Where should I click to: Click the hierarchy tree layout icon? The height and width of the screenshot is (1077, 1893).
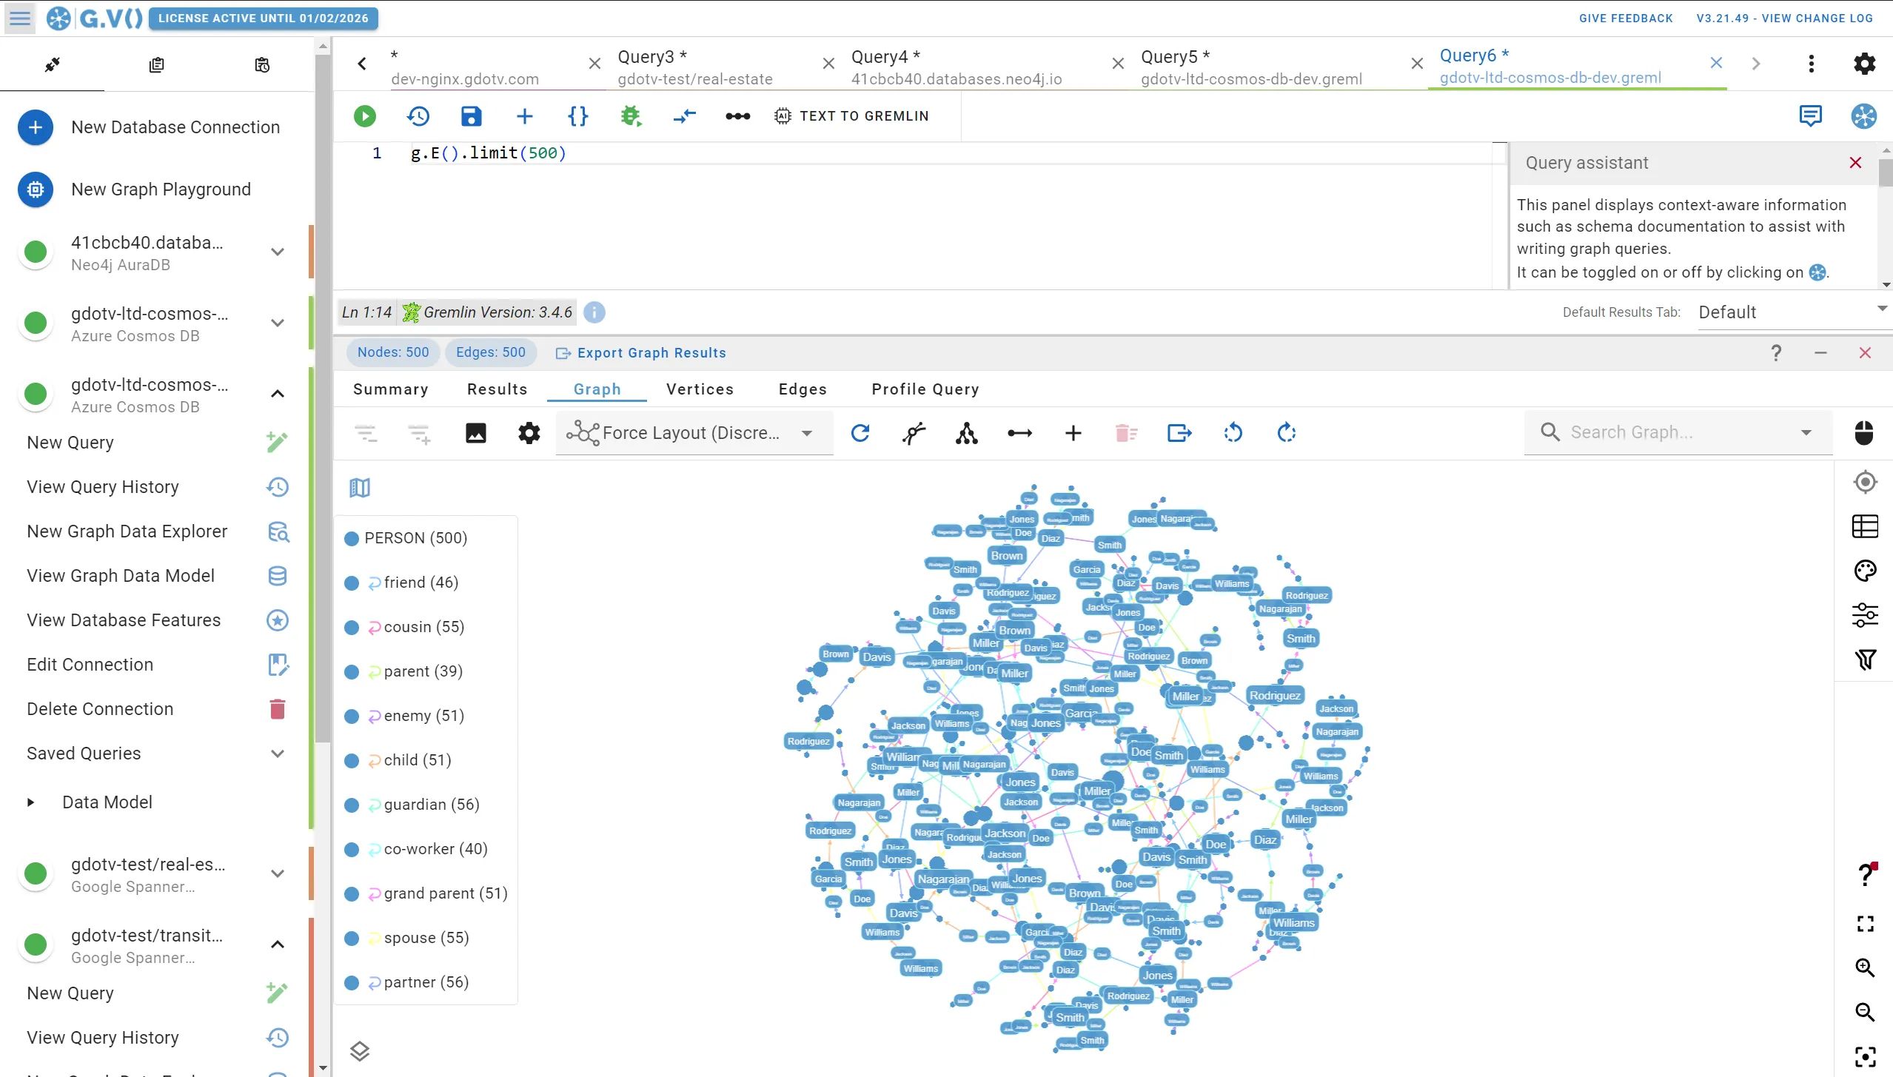(x=966, y=433)
